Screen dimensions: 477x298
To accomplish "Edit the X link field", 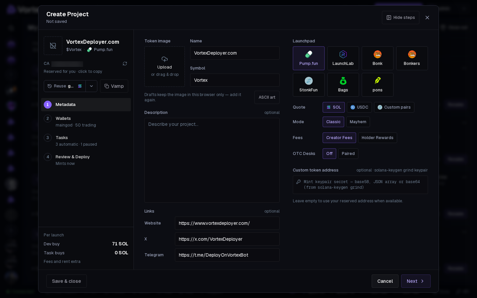I will [x=227, y=239].
